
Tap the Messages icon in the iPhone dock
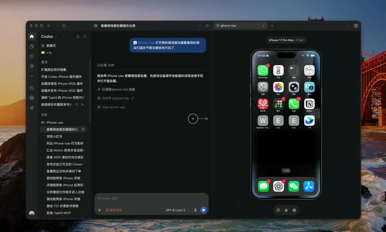tap(263, 186)
